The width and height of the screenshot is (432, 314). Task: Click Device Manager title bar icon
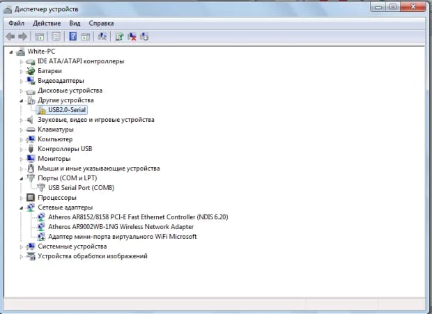click(8, 9)
